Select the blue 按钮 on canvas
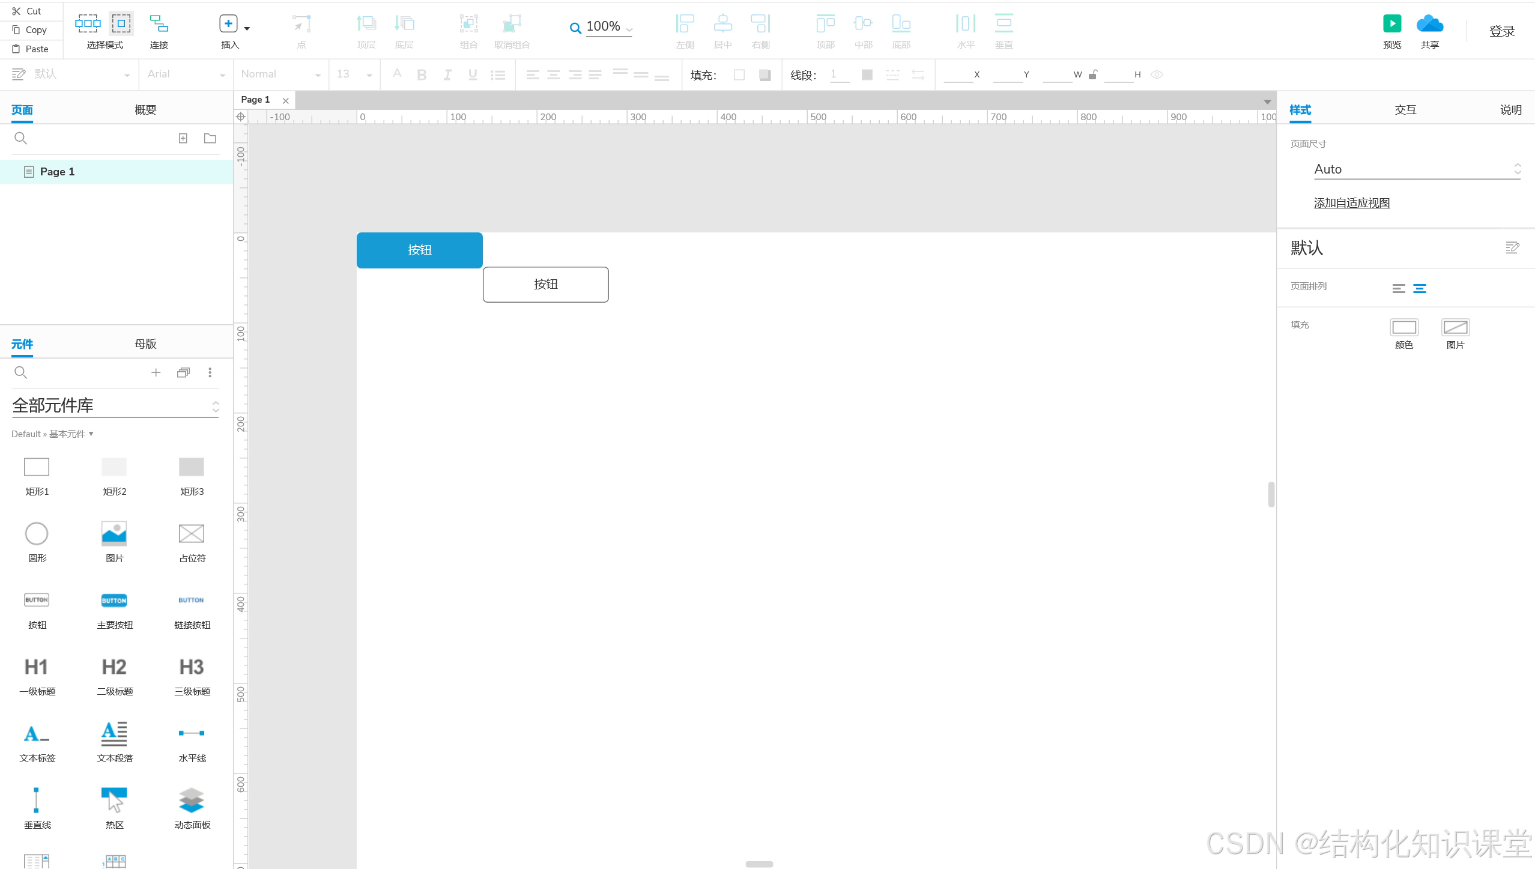Screen dimensions: 1535x869 point(419,250)
